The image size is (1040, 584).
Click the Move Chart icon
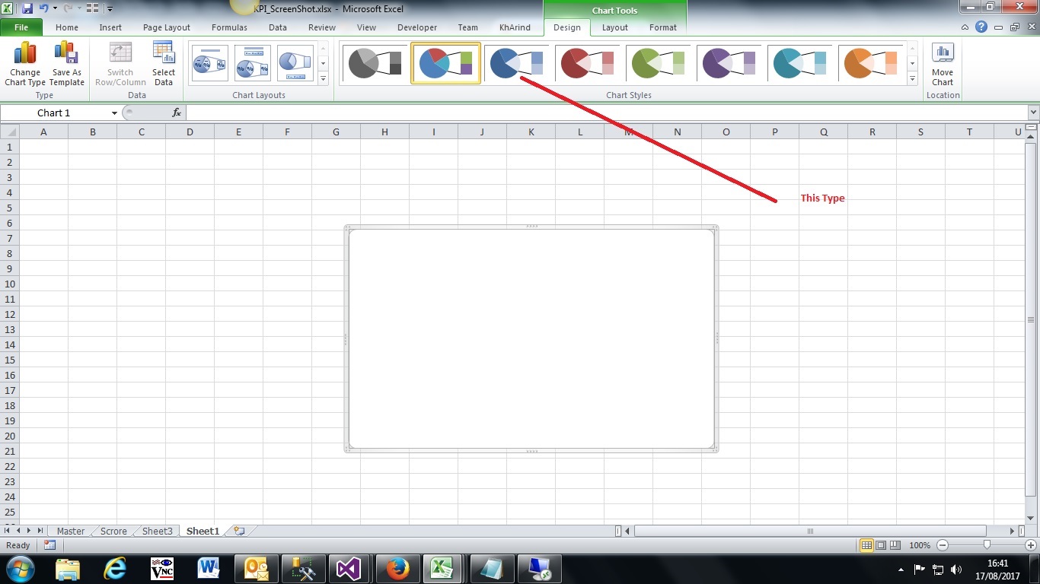click(x=943, y=64)
